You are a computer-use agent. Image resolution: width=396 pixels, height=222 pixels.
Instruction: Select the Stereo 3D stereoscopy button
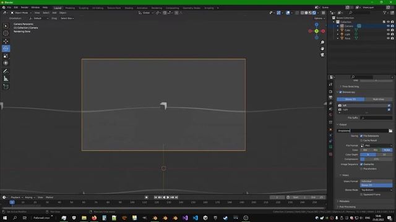click(x=351, y=99)
